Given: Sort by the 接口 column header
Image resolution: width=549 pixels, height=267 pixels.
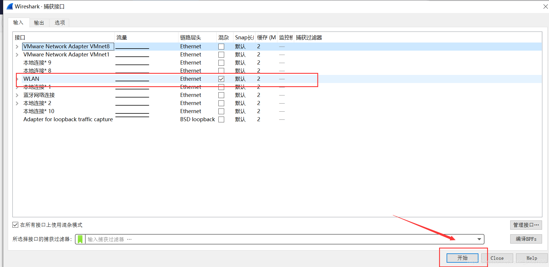Looking at the screenshot, I should tap(64, 38).
